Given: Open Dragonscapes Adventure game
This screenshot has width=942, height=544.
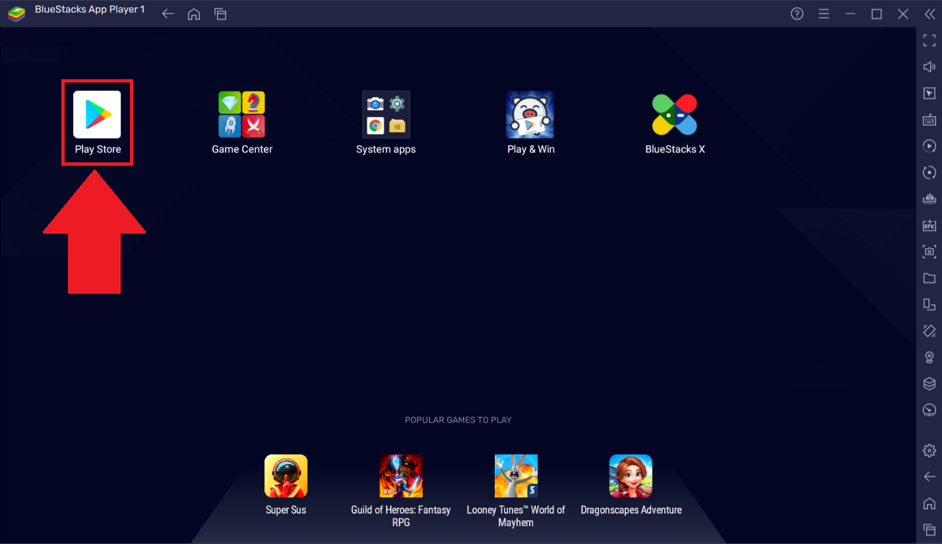Looking at the screenshot, I should pos(631,484).
